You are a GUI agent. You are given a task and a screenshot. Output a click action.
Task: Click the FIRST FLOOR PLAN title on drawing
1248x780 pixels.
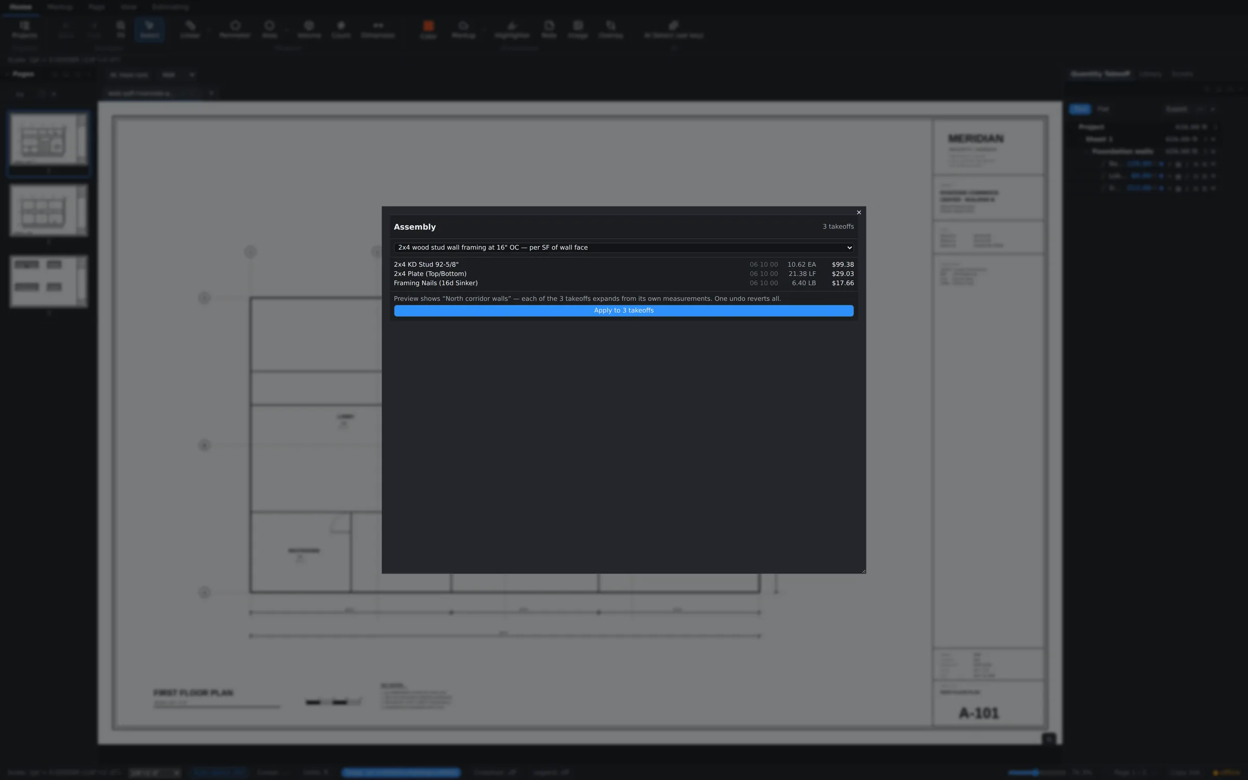tap(193, 693)
